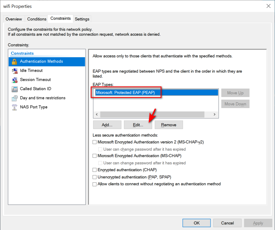Select Microsoft: Protected EAP (PEAP) entry

click(x=157, y=93)
